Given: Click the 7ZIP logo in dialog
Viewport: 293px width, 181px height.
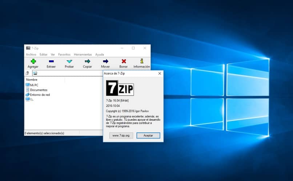Looking at the screenshot, I should (120, 88).
